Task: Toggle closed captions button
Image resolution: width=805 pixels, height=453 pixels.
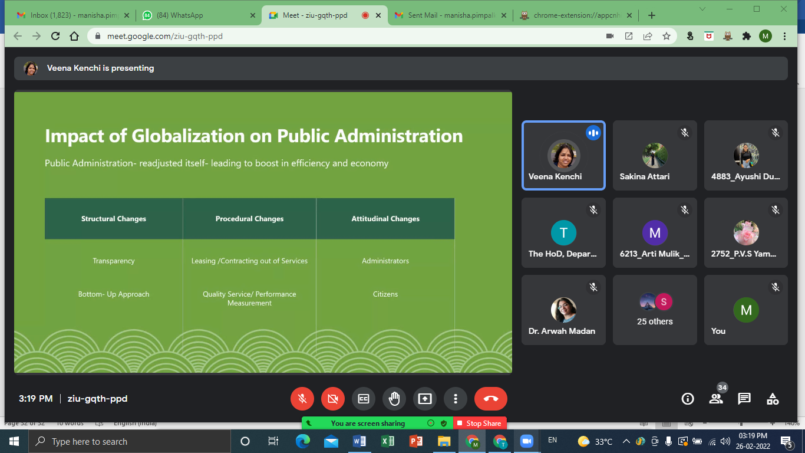Action: [364, 399]
